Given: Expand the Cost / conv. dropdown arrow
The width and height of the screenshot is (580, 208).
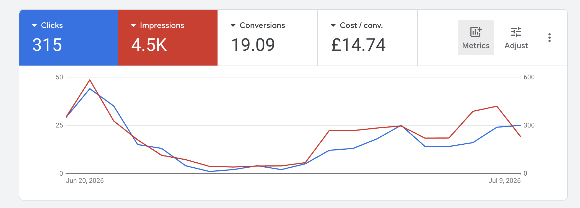Looking at the screenshot, I should tap(333, 25).
